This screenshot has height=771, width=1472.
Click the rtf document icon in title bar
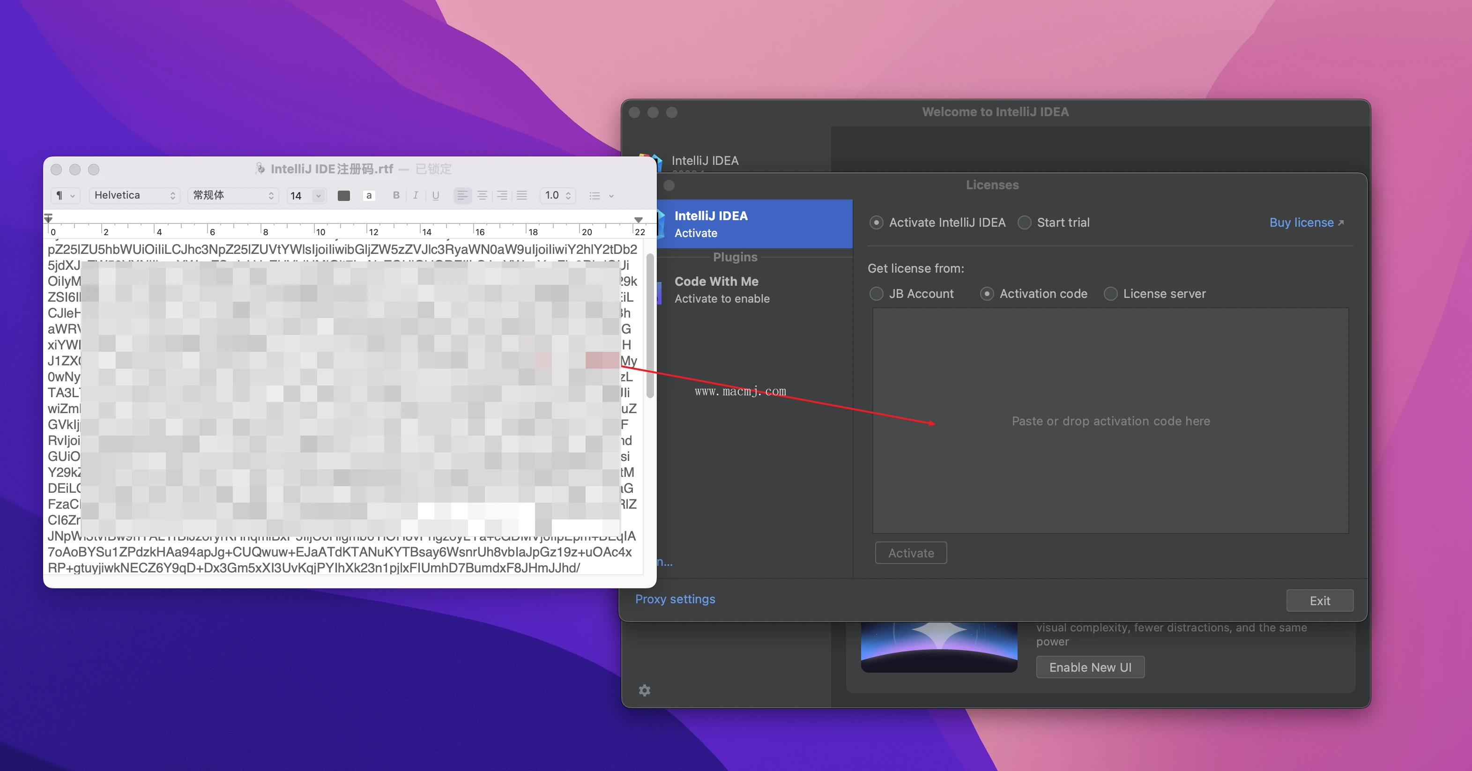coord(260,169)
